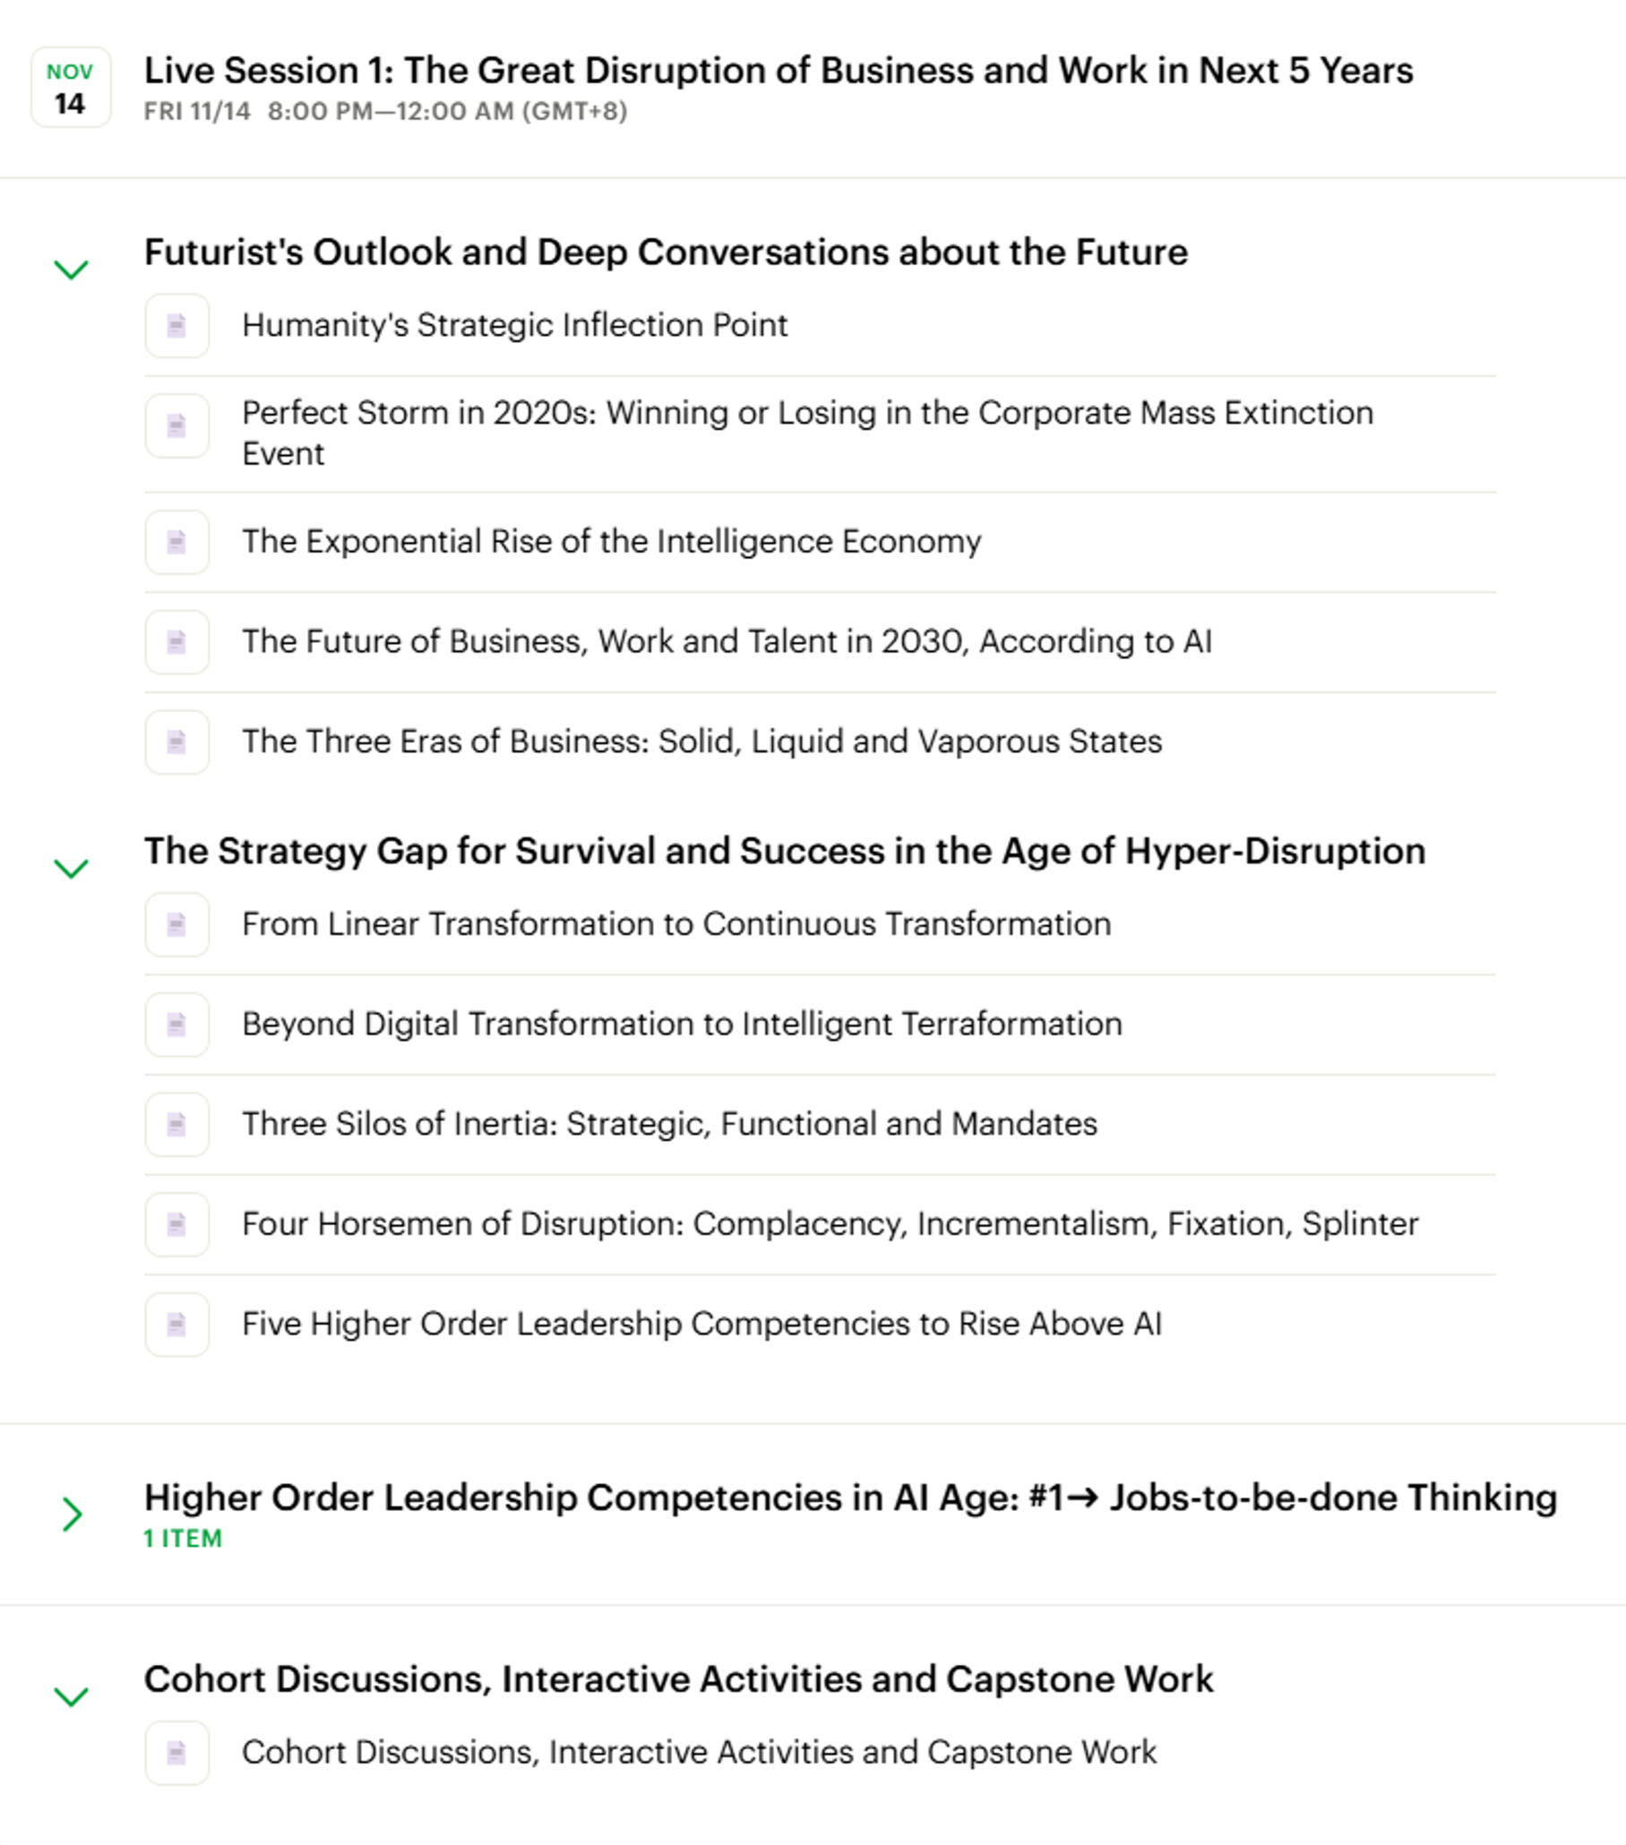1626x1845 pixels.
Task: Click document icon beside Exponential Rise of Intelligence Economy
Action: click(177, 543)
